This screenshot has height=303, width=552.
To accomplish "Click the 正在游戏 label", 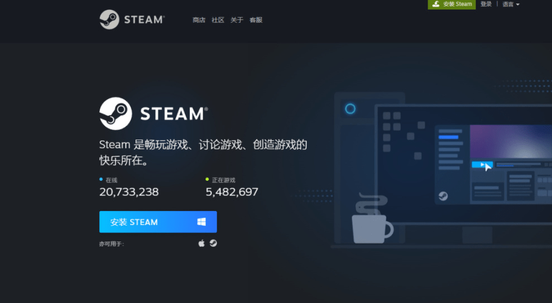I will pos(224,180).
